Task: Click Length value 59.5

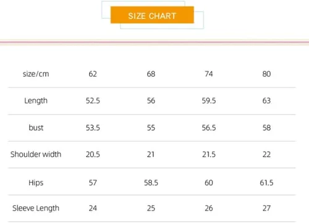Action: (209, 101)
